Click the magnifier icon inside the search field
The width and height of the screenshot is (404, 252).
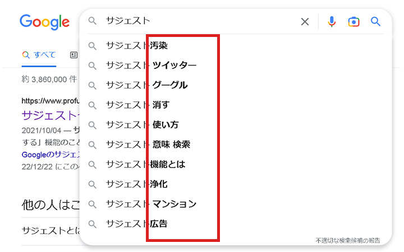pyautogui.click(x=92, y=21)
